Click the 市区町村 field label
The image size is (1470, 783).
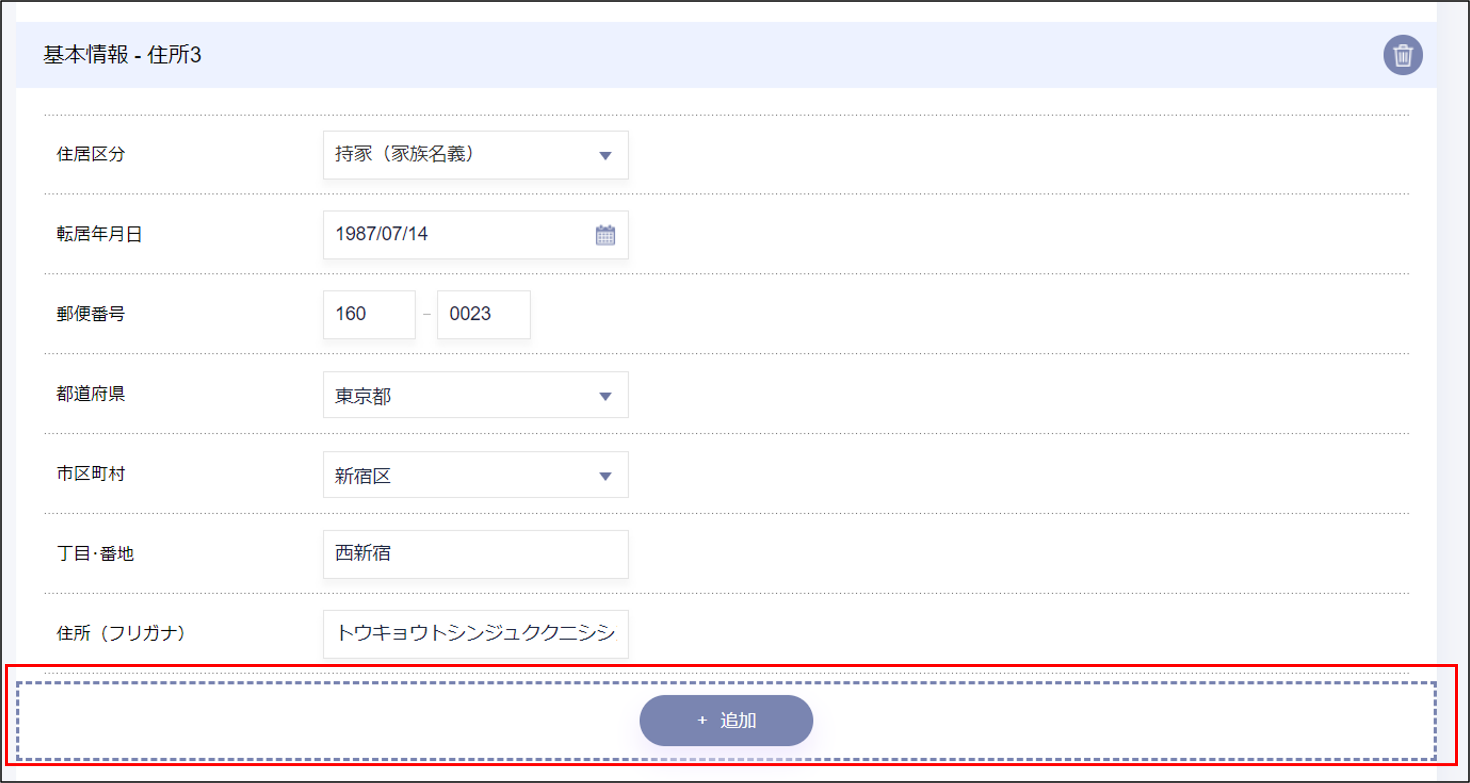pyautogui.click(x=91, y=473)
